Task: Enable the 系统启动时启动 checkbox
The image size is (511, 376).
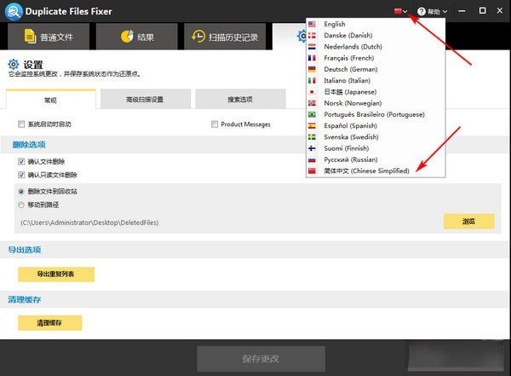Action: 21,124
